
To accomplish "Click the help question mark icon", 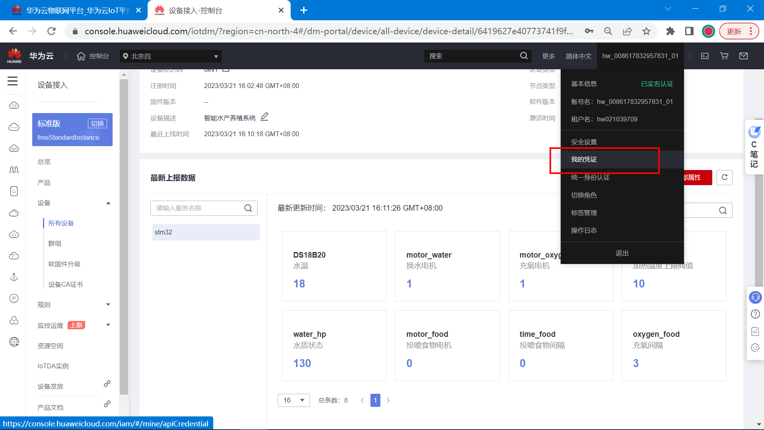I will [x=755, y=314].
